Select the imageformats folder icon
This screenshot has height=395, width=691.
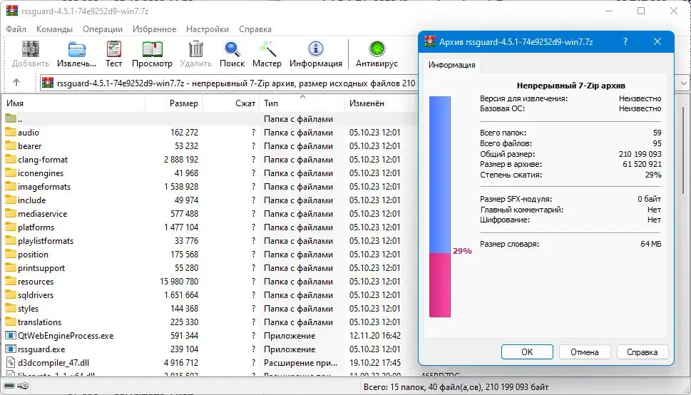pyautogui.click(x=11, y=187)
